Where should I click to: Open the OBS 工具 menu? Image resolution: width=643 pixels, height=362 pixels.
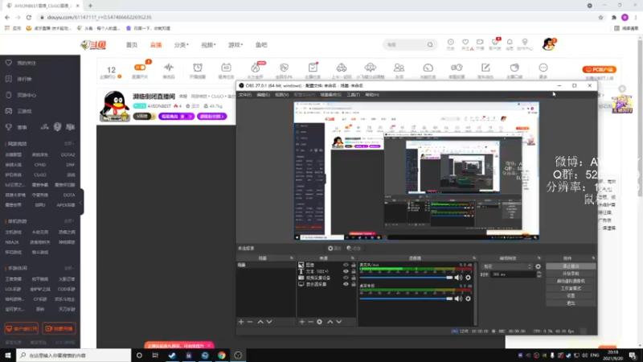click(353, 95)
